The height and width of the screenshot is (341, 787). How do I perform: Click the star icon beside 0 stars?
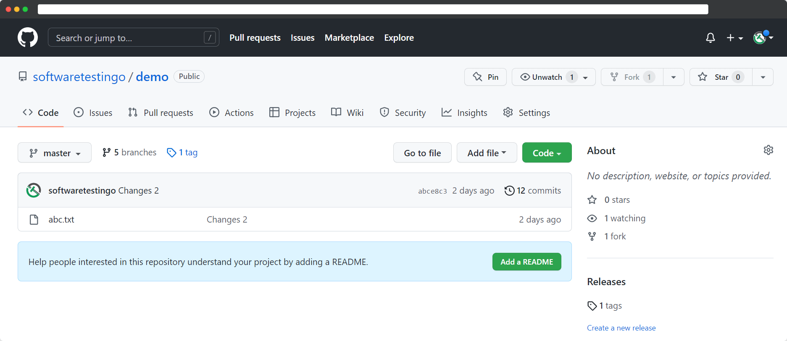click(592, 199)
